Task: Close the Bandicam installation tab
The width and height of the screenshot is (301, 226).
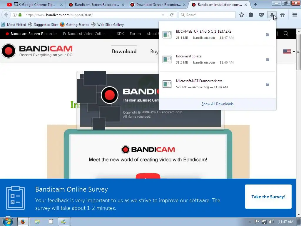Action: [x=246, y=5]
